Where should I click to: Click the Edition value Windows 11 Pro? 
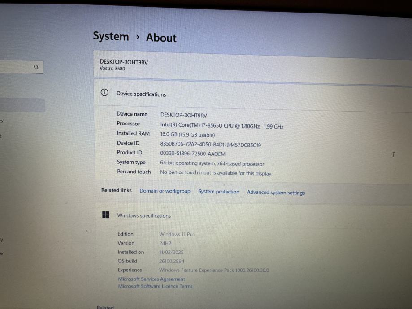pos(177,234)
